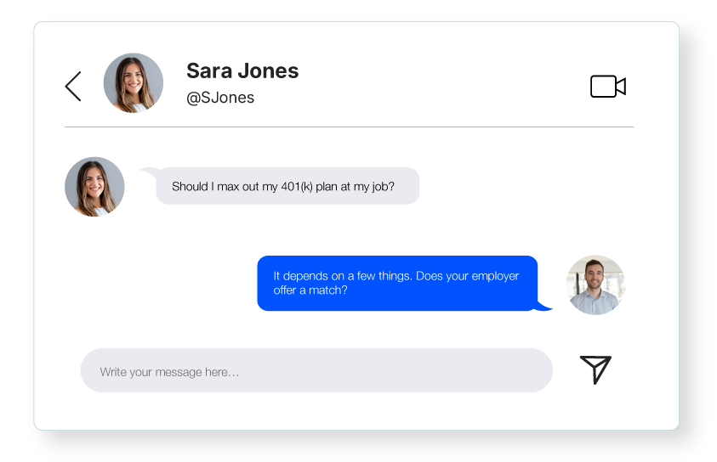Click the right end of the message input bar
717x462 pixels.
pyautogui.click(x=535, y=370)
